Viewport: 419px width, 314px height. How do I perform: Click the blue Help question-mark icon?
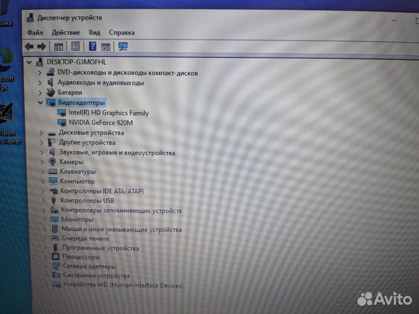coord(93,47)
